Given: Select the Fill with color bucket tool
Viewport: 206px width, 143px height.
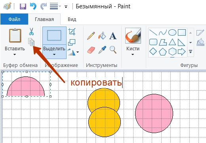Looking at the screenshot, I should click(x=102, y=36).
